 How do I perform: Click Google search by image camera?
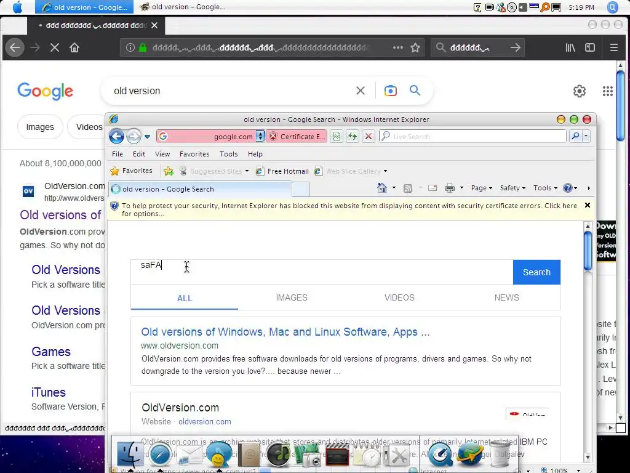pyautogui.click(x=390, y=91)
